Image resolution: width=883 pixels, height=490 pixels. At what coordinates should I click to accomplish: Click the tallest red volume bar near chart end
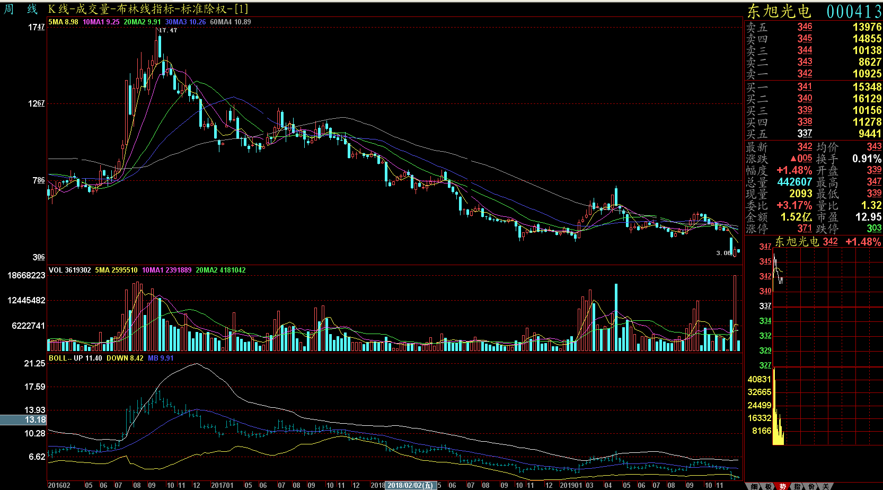(735, 313)
